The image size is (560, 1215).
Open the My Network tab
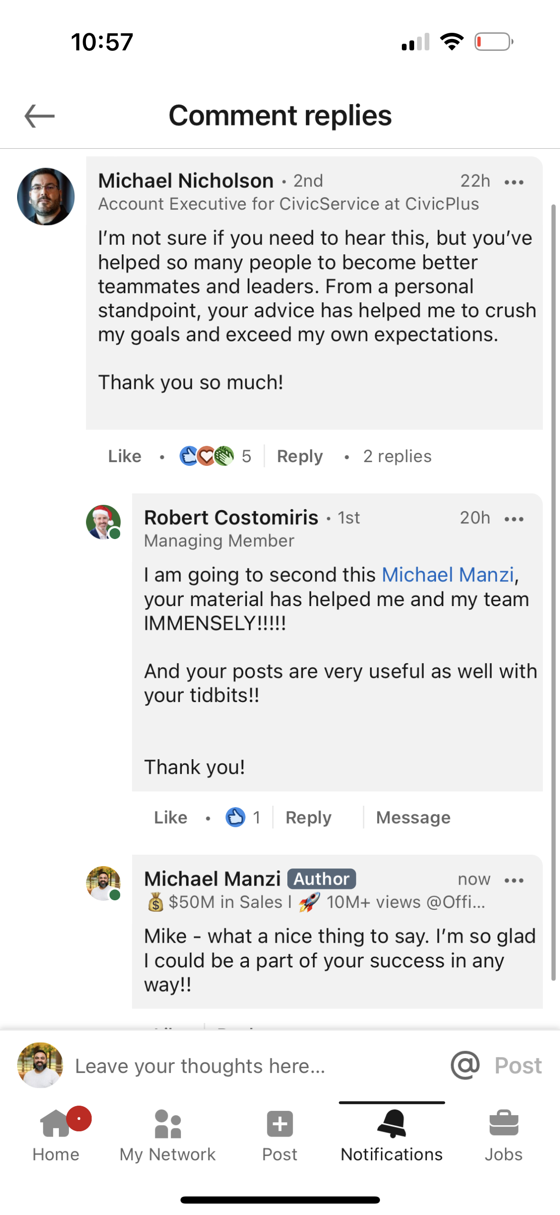pyautogui.click(x=168, y=1136)
